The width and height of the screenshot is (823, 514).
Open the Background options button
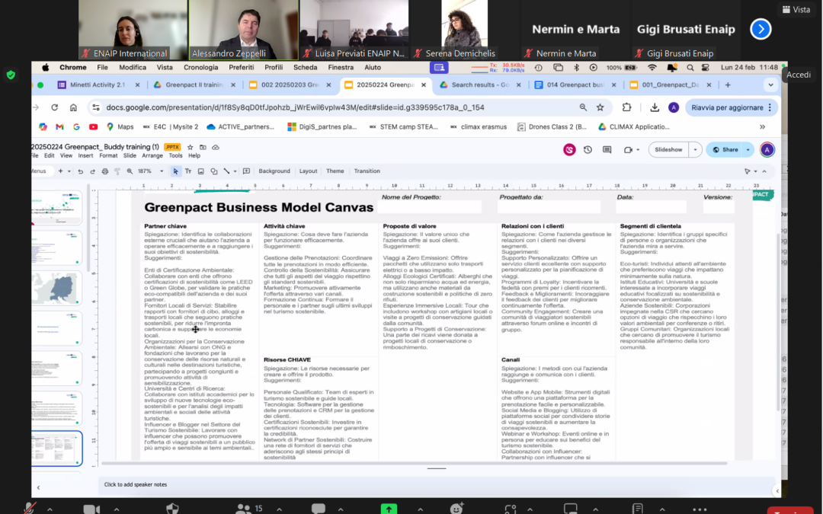click(x=274, y=171)
